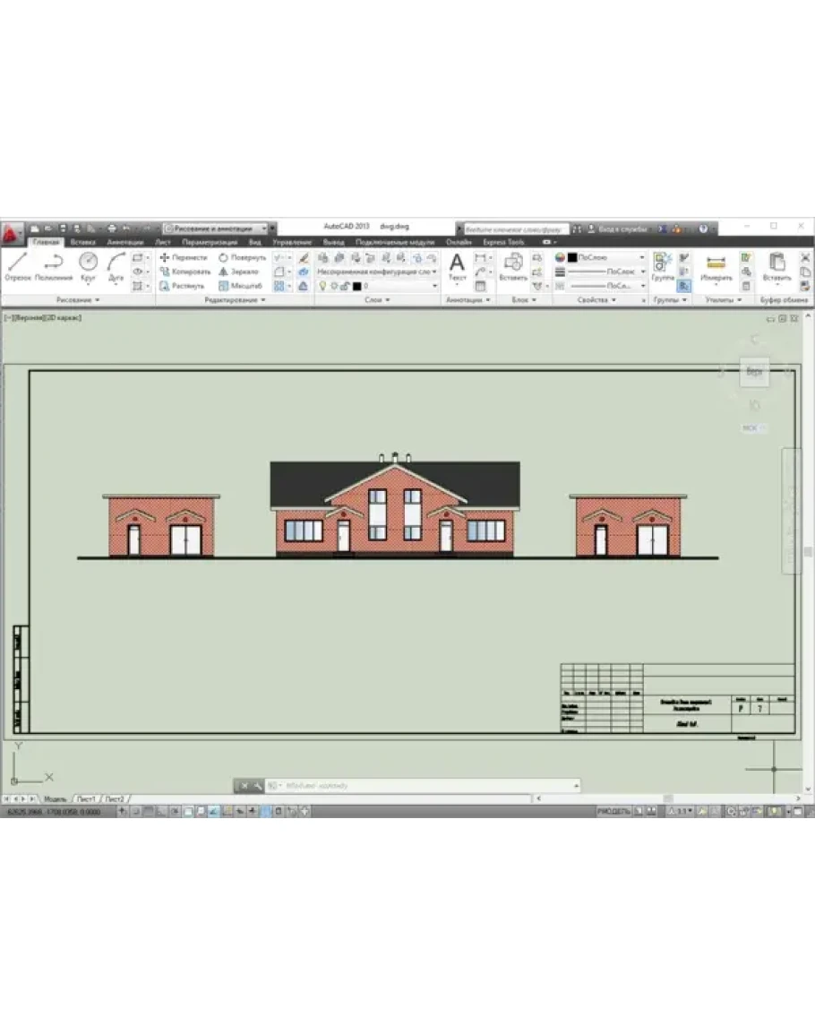Click the black layer color swatch
Viewport: 815px width, 1035px height.
(356, 286)
